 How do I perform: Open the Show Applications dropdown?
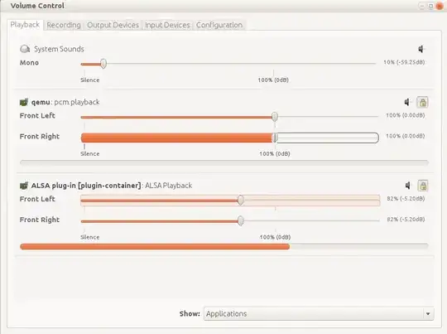[319, 314]
